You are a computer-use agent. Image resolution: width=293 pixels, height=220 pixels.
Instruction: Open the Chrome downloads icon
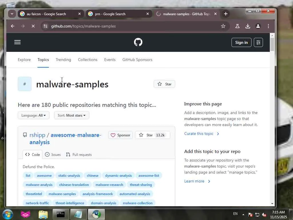pos(248,26)
